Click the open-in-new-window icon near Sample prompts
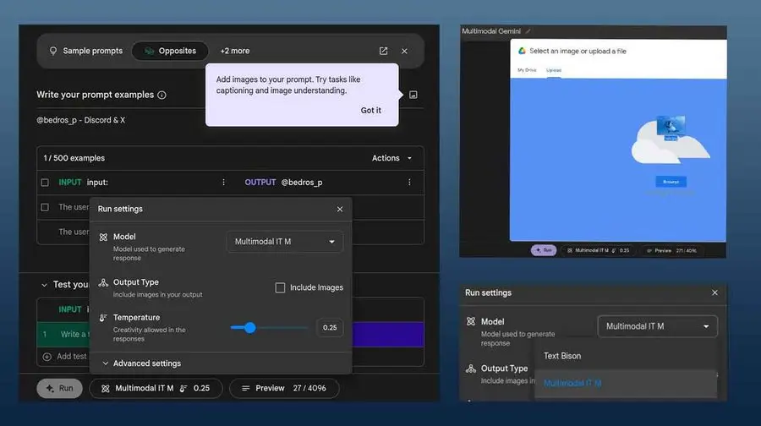This screenshot has height=426, width=761. pos(383,51)
